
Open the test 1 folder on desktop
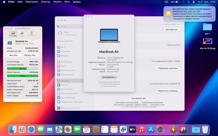(x=207, y=29)
